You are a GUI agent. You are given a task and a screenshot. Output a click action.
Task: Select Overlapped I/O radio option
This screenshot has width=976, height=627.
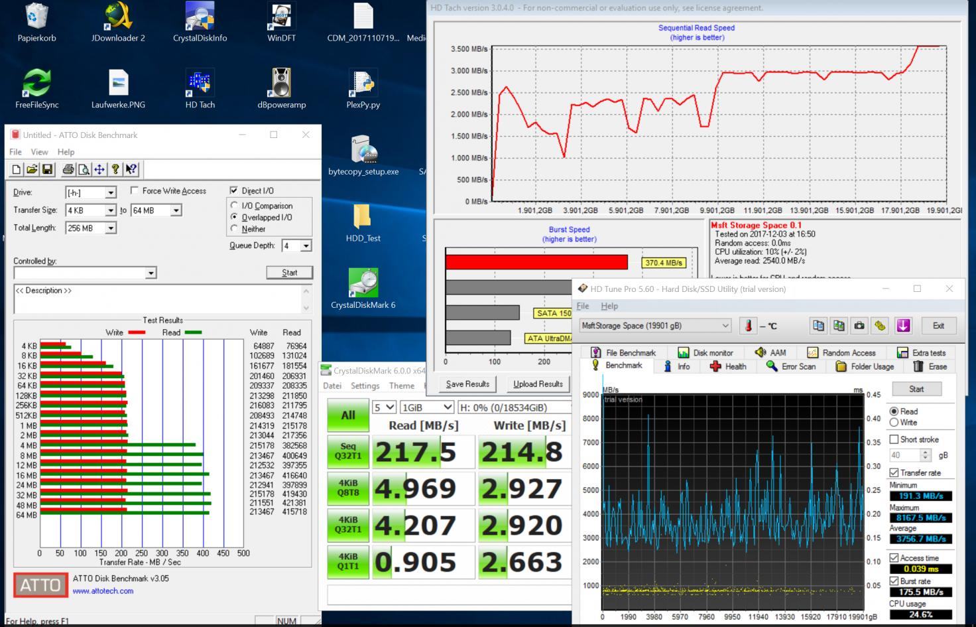pyautogui.click(x=234, y=217)
